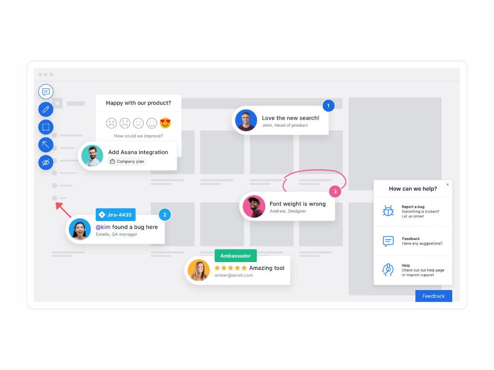
Task: Select the comment tool in the sidebar
Action: point(45,92)
